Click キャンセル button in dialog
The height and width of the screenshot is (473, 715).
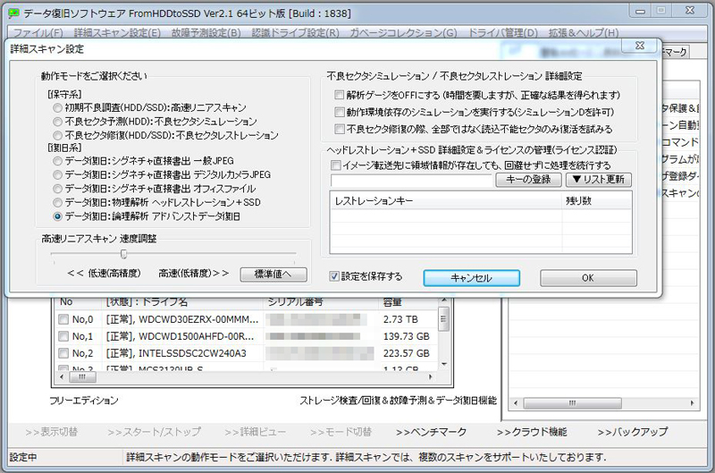point(472,278)
